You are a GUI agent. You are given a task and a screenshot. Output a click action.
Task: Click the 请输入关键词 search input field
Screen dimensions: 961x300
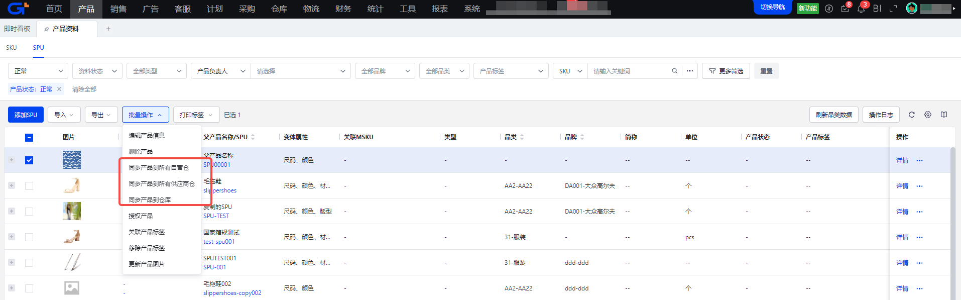(x=630, y=71)
